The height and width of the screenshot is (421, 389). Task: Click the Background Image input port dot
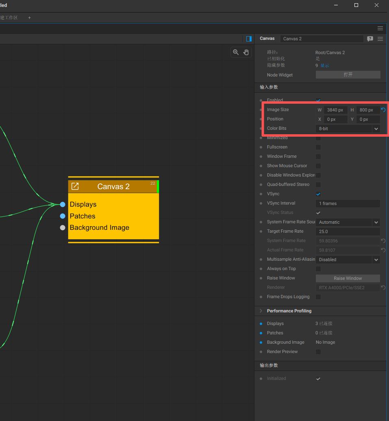coord(63,228)
